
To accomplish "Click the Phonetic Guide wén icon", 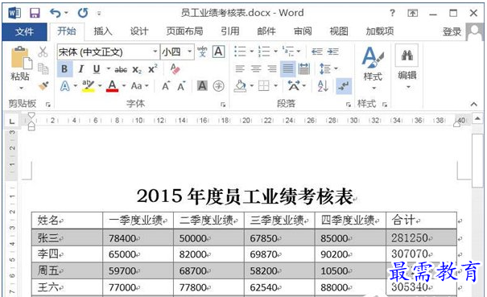I will pyautogui.click(x=202, y=52).
